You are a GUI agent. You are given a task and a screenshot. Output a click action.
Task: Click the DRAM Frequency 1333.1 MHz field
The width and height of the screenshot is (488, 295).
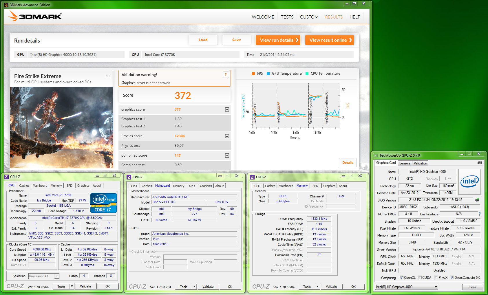click(319, 219)
